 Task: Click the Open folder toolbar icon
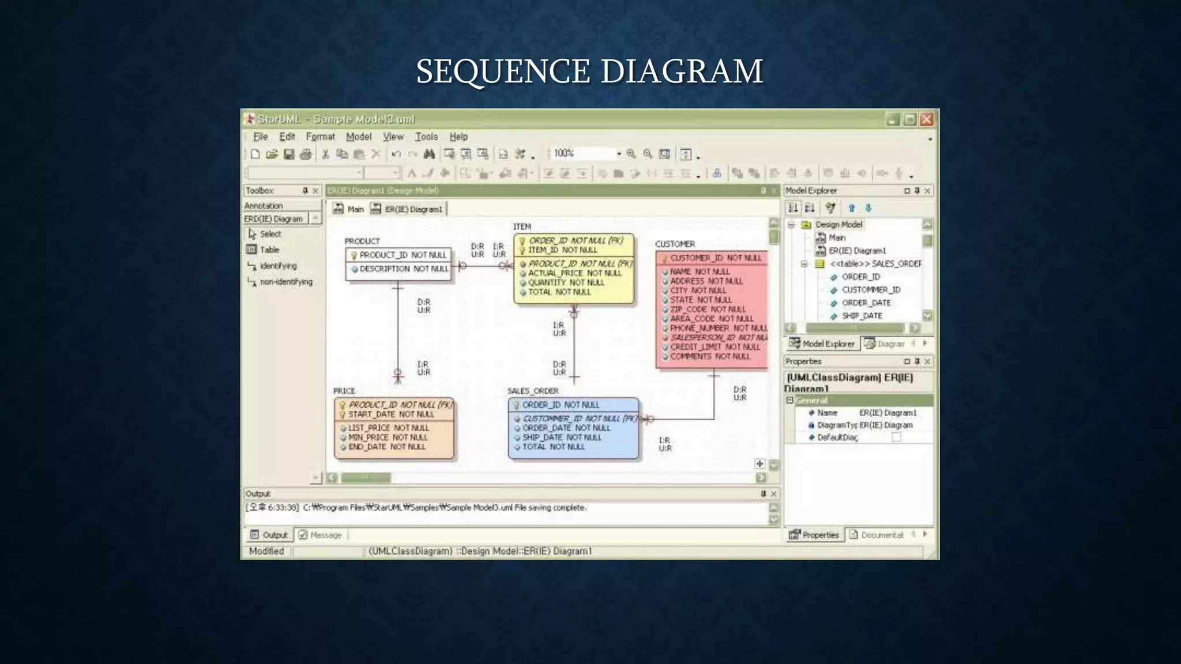[x=272, y=154]
